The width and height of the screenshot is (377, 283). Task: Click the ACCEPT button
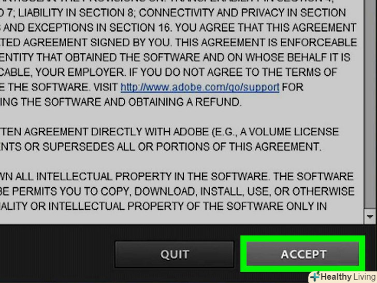(303, 254)
